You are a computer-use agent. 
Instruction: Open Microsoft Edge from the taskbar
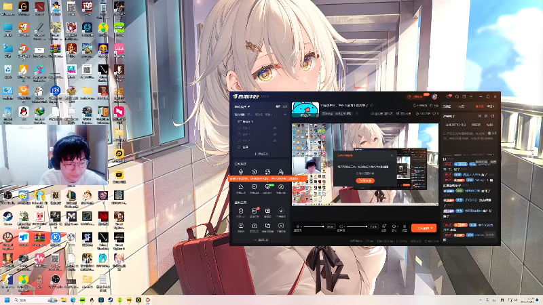pos(73,300)
